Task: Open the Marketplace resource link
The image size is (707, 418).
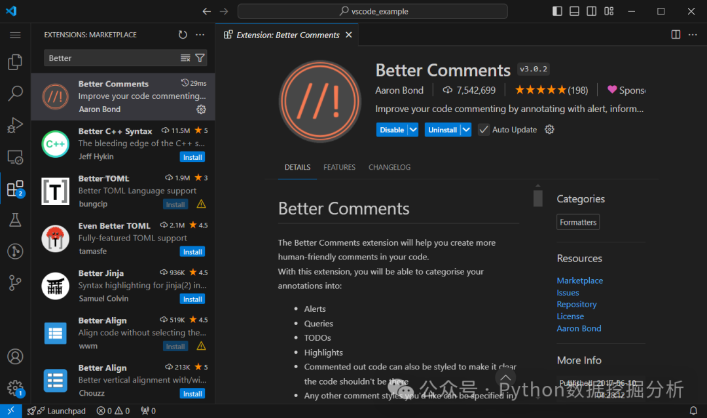Action: [x=579, y=280]
